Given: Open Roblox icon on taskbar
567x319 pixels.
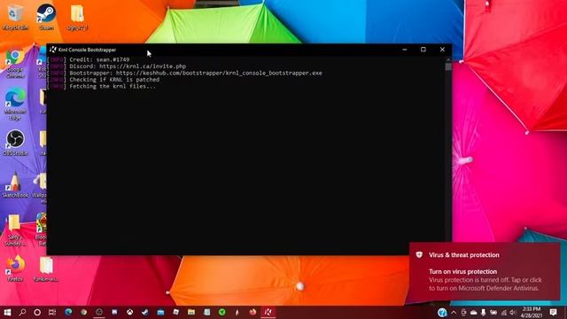Looking at the screenshot, I should click(175, 312).
